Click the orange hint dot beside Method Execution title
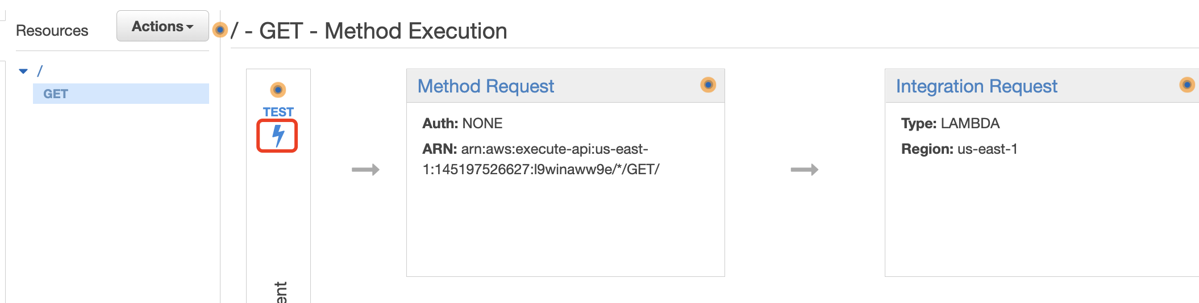This screenshot has width=1199, height=303. pyautogui.click(x=220, y=30)
